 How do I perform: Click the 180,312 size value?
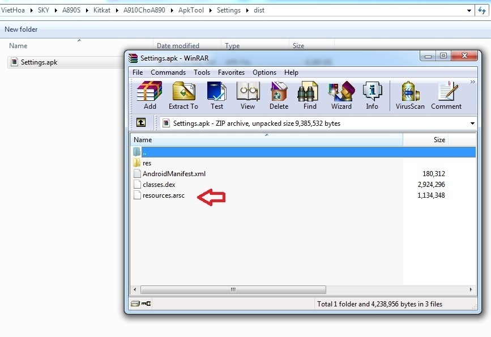[x=434, y=174]
